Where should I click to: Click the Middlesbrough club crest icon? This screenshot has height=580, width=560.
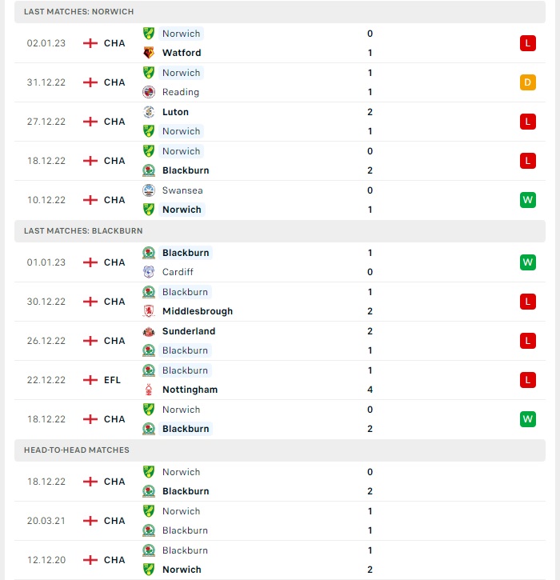click(x=149, y=311)
